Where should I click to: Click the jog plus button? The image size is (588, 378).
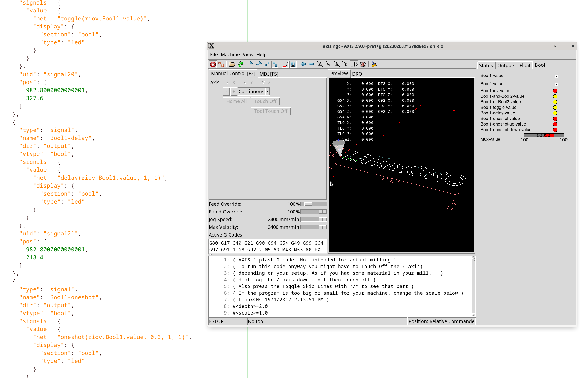[x=233, y=92]
